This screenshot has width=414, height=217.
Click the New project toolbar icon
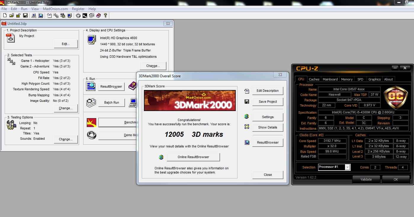pyautogui.click(x=5, y=15)
